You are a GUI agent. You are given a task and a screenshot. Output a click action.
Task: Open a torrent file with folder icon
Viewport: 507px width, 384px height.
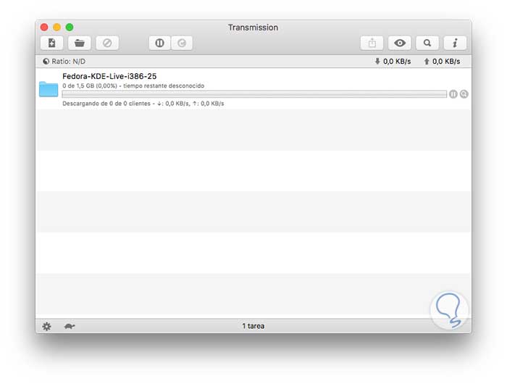(x=80, y=43)
